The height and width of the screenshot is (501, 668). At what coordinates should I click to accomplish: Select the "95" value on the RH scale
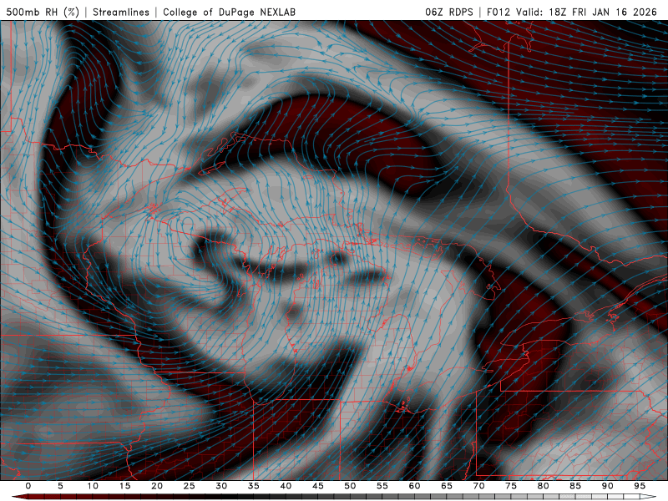(640, 486)
